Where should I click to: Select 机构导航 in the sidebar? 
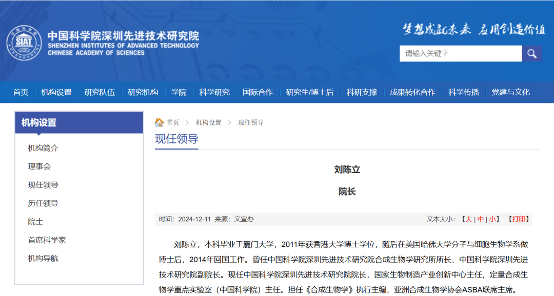coord(43,259)
